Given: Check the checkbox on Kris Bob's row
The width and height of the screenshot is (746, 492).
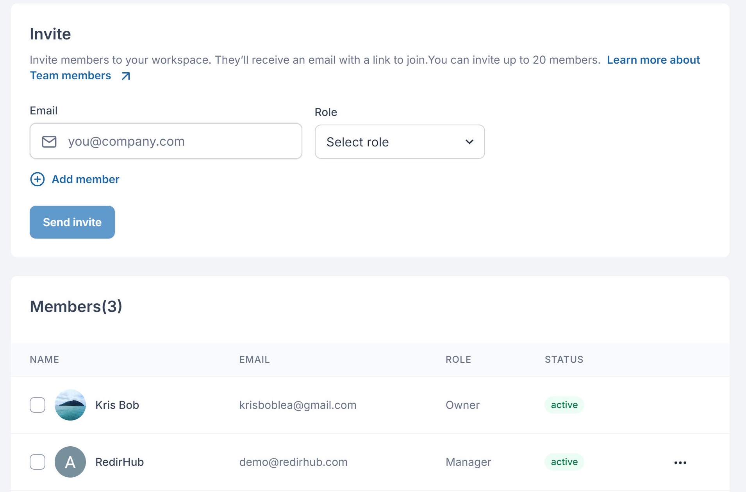Looking at the screenshot, I should [37, 405].
